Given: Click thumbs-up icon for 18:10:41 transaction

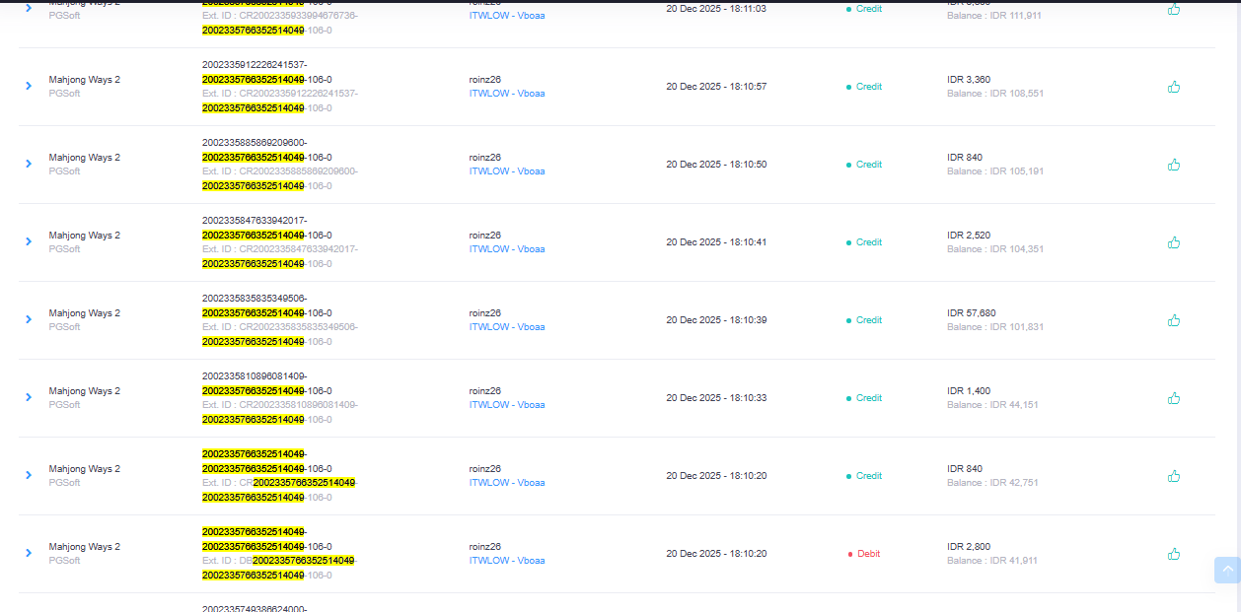Looking at the screenshot, I should pos(1174,242).
